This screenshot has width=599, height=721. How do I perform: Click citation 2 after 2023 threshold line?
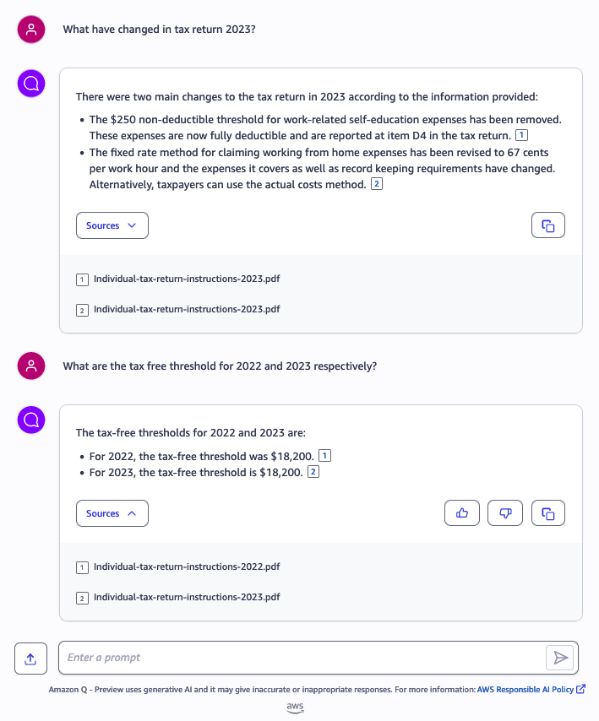(x=313, y=472)
